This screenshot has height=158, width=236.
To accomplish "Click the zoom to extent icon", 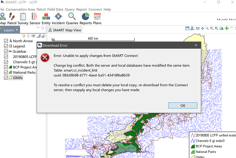I will [x=221, y=28].
